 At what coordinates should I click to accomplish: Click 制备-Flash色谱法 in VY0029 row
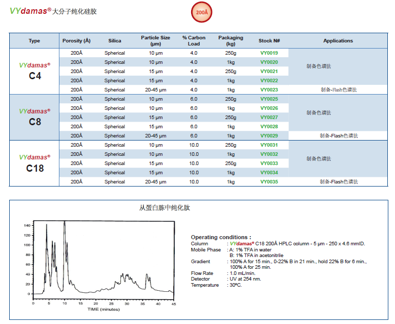point(339,136)
